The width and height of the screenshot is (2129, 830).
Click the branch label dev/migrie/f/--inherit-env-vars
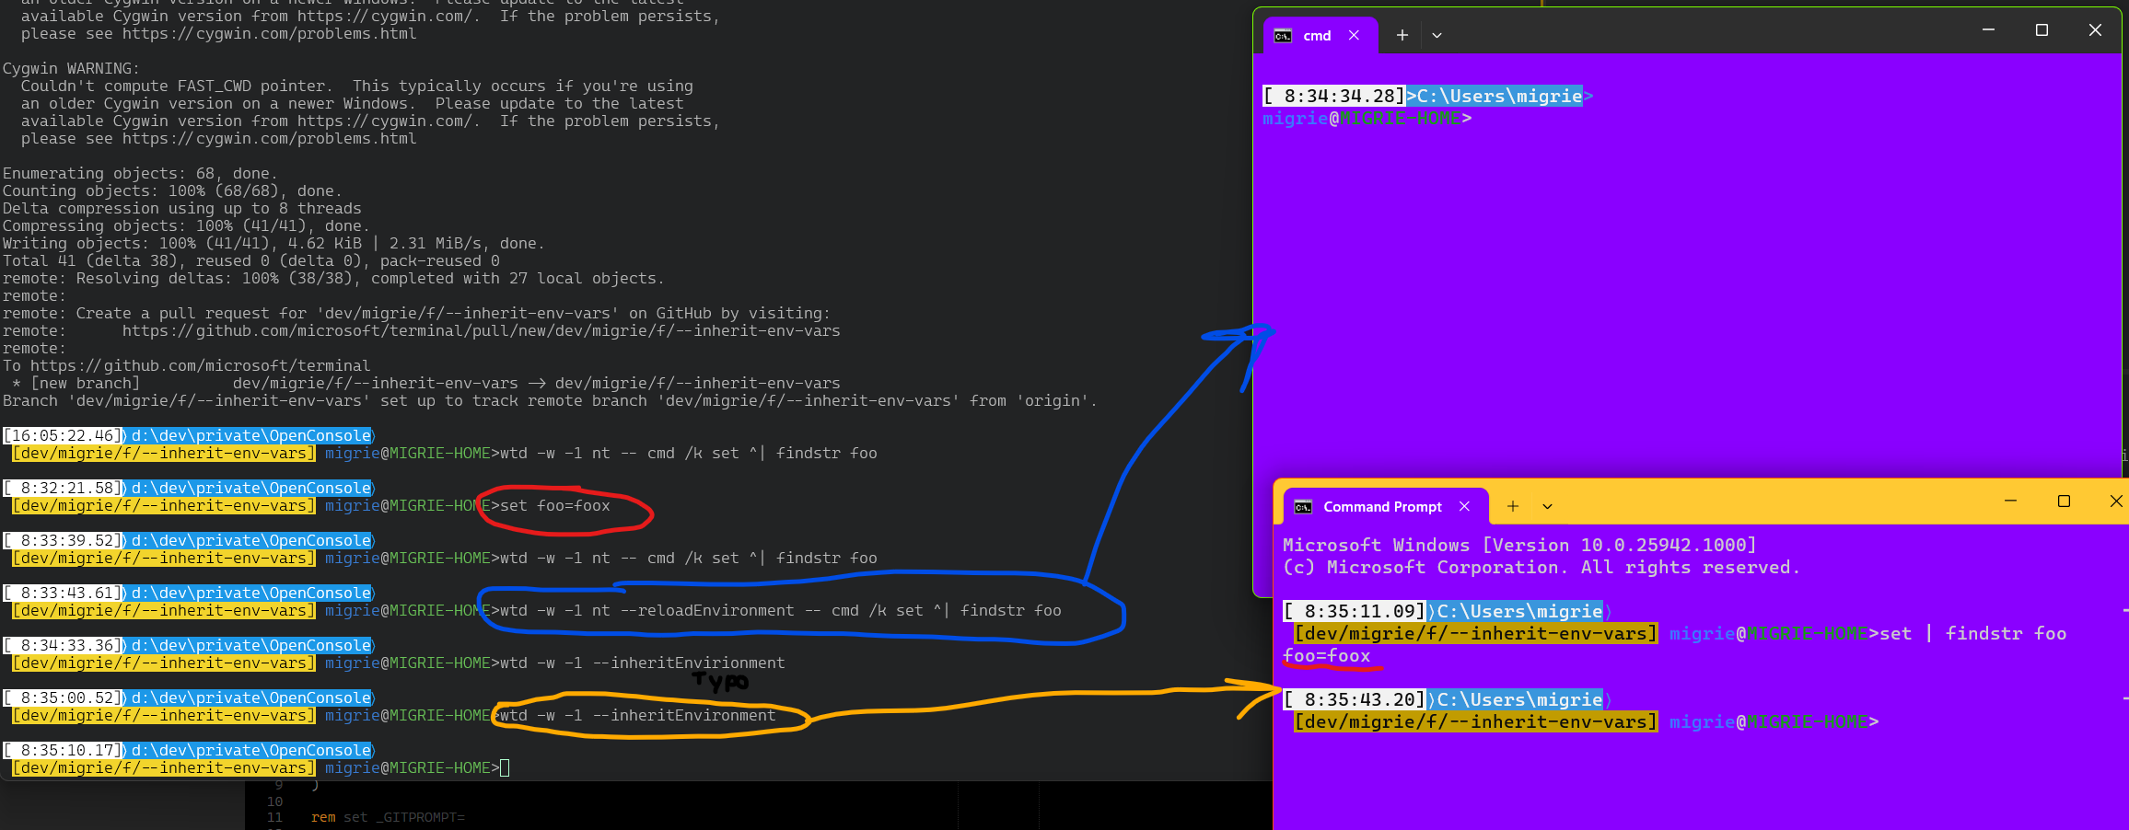click(x=162, y=453)
